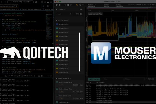This screenshot has height=104, width=156.
Task: Open terminal panel ellipsis menu
Action: [45, 76]
